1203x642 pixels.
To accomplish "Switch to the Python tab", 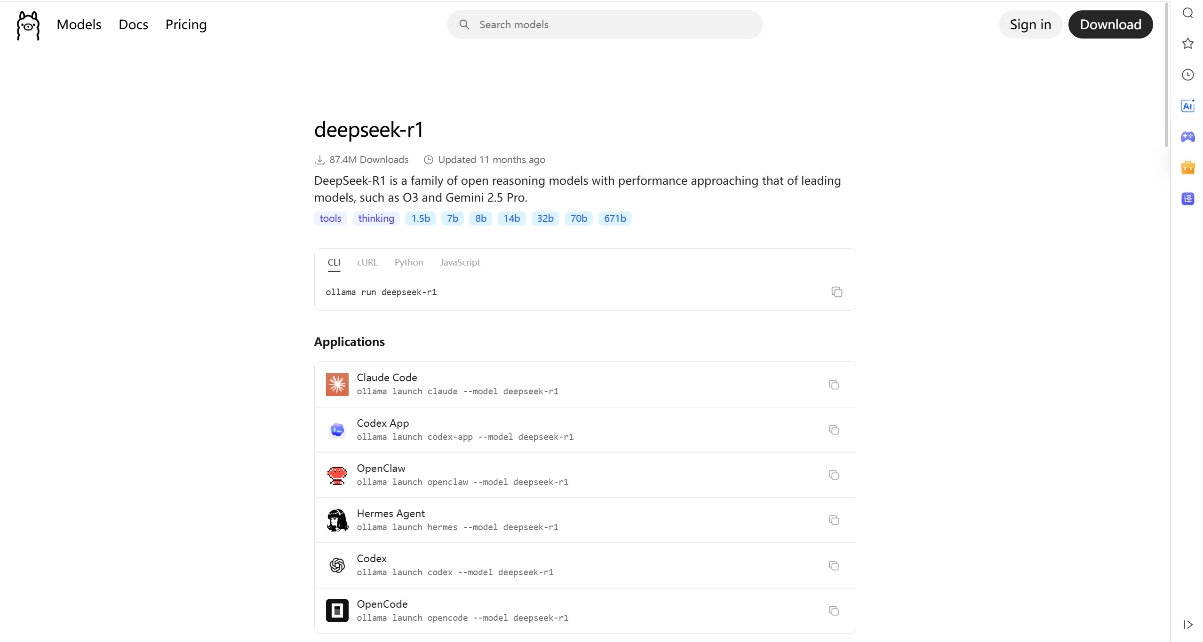I will [409, 262].
